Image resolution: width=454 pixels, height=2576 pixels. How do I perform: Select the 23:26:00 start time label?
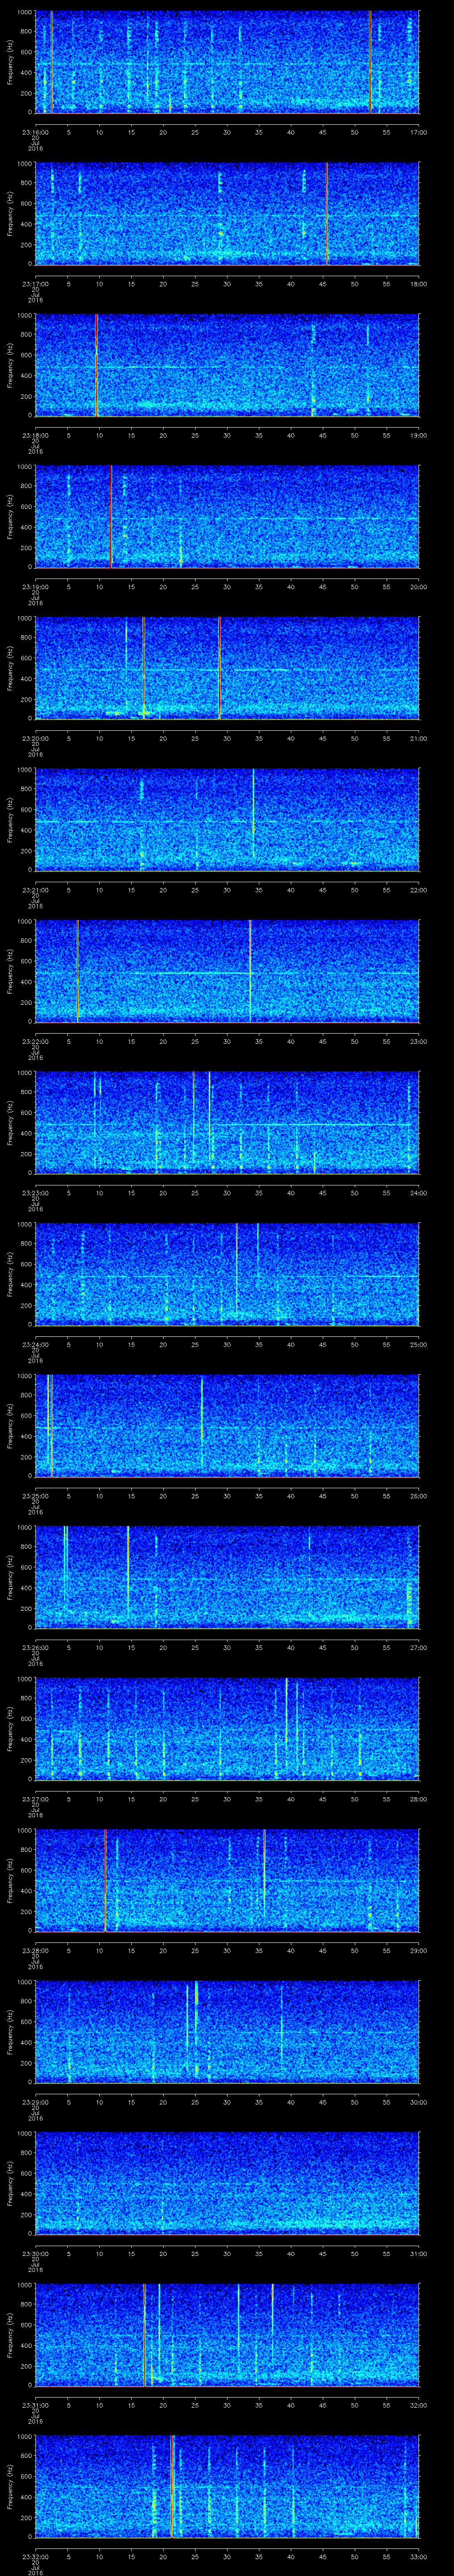35,1647
